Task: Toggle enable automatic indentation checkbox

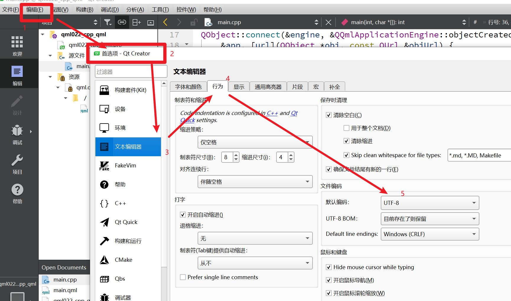Action: point(183,215)
